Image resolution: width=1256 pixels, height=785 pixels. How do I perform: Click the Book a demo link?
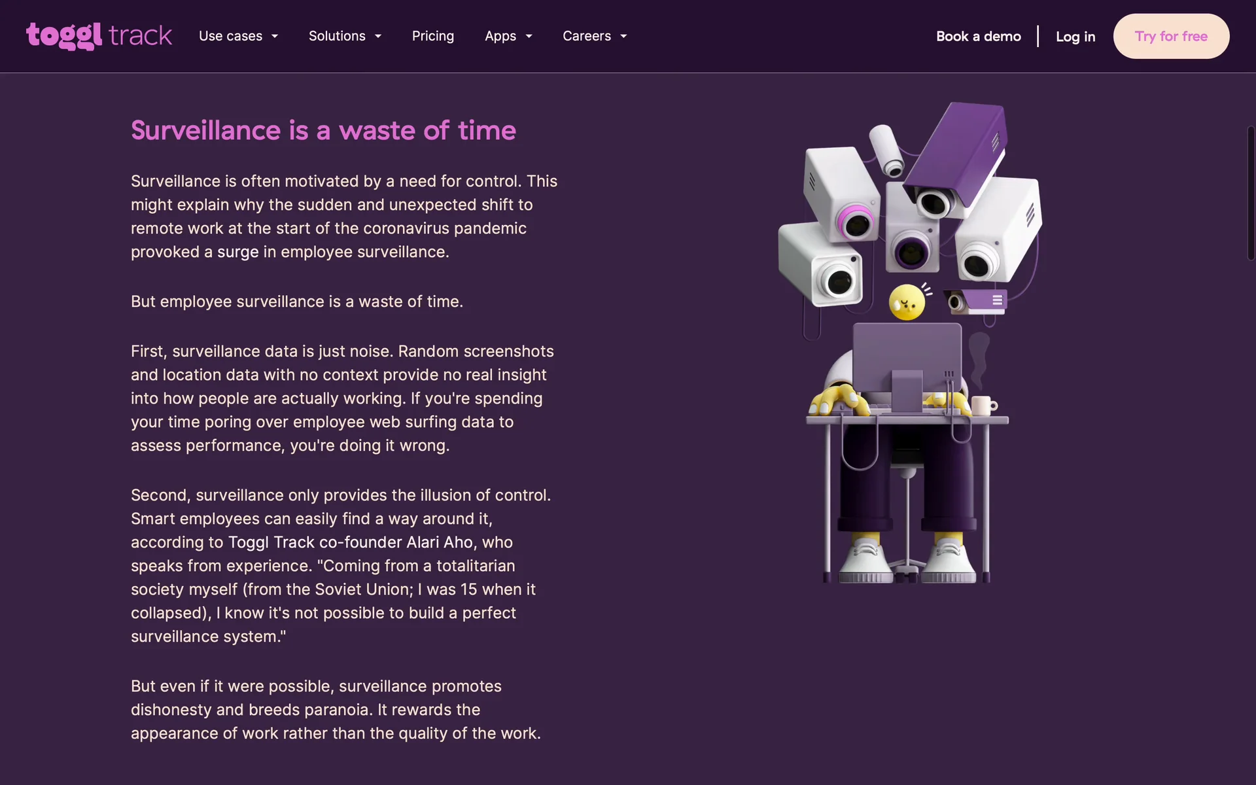point(978,36)
